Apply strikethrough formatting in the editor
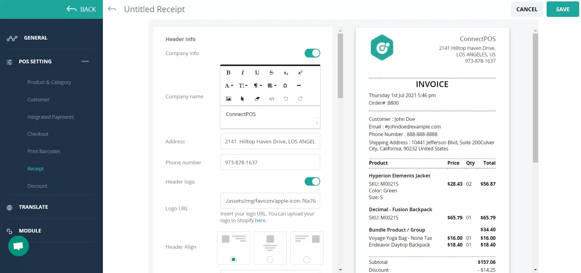The width and height of the screenshot is (581, 273). 271,72
